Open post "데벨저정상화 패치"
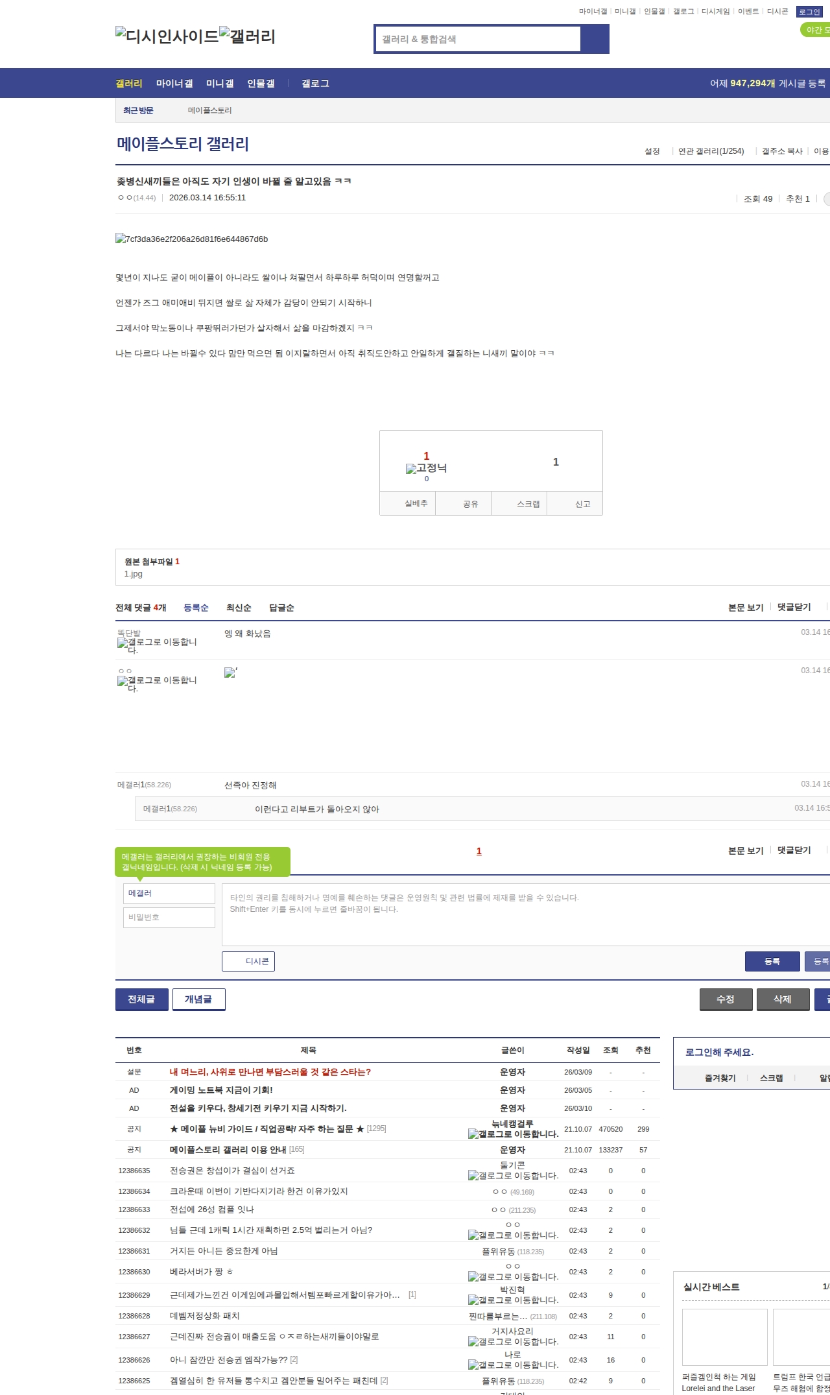The width and height of the screenshot is (830, 1395). click(205, 1316)
